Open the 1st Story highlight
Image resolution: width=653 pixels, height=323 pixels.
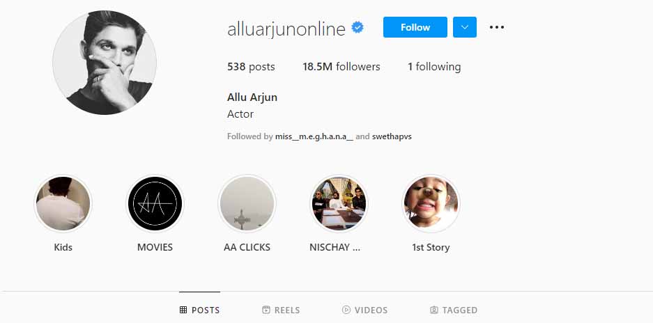(x=431, y=203)
